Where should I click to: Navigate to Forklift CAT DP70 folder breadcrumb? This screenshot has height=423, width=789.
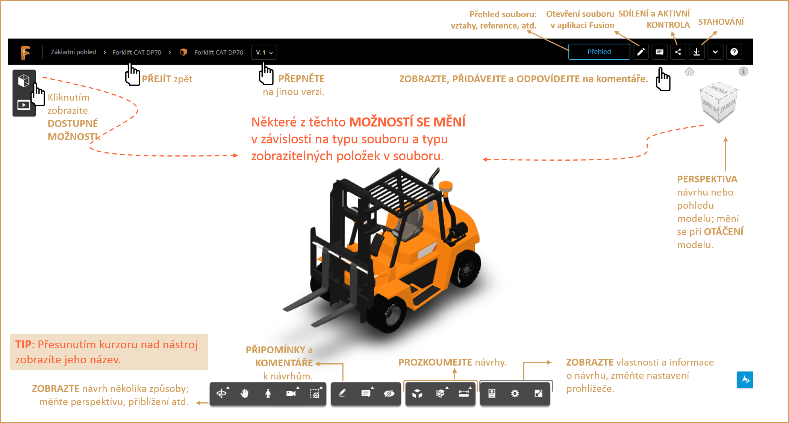pyautogui.click(x=137, y=53)
